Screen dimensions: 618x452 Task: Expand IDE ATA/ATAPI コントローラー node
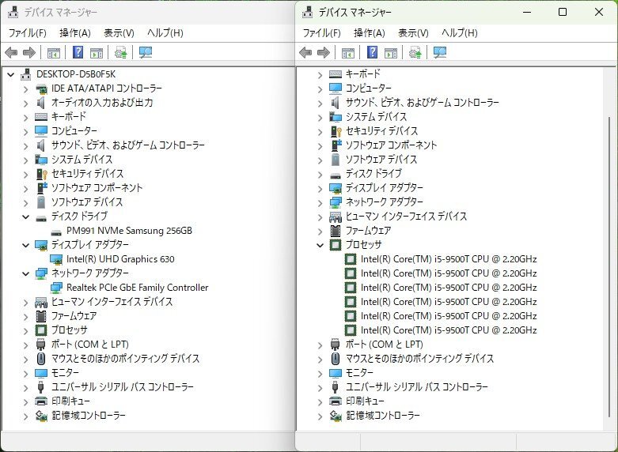pos(25,89)
